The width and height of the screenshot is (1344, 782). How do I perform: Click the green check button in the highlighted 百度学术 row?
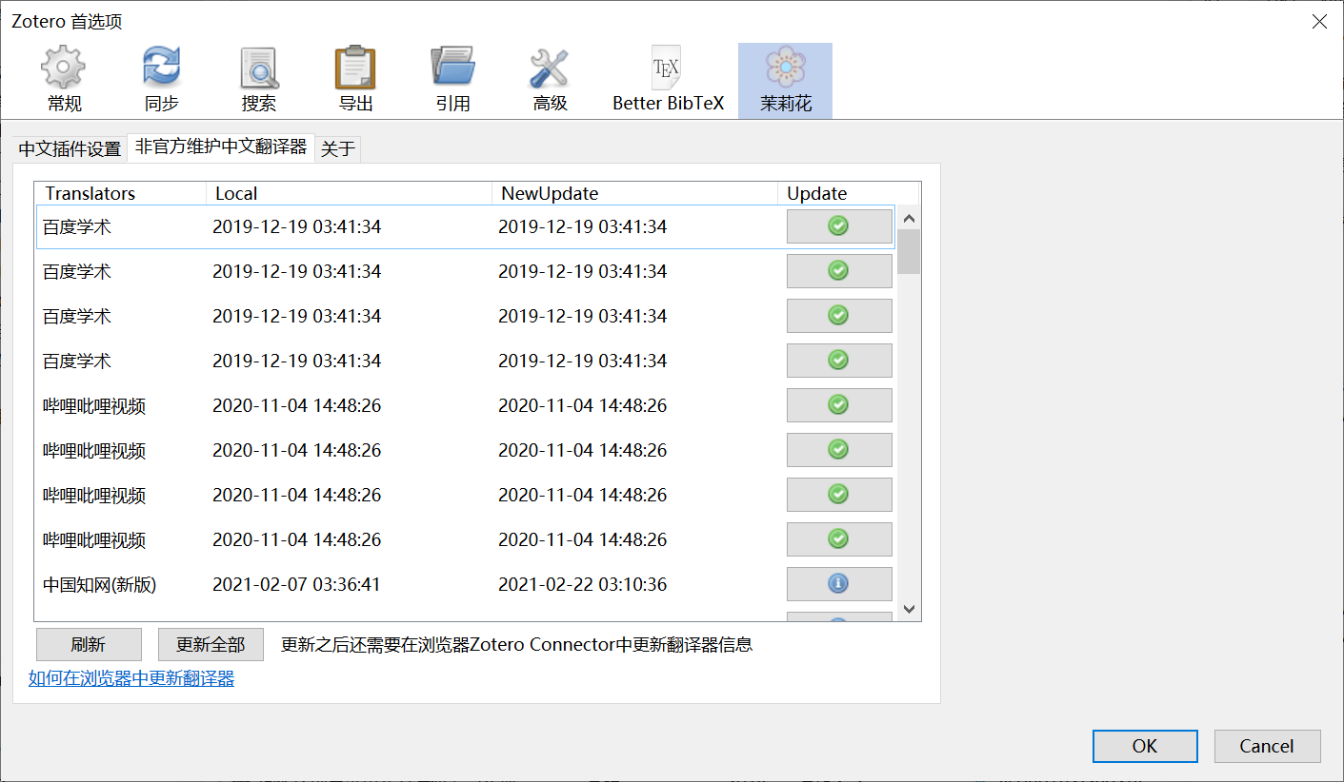[839, 226]
